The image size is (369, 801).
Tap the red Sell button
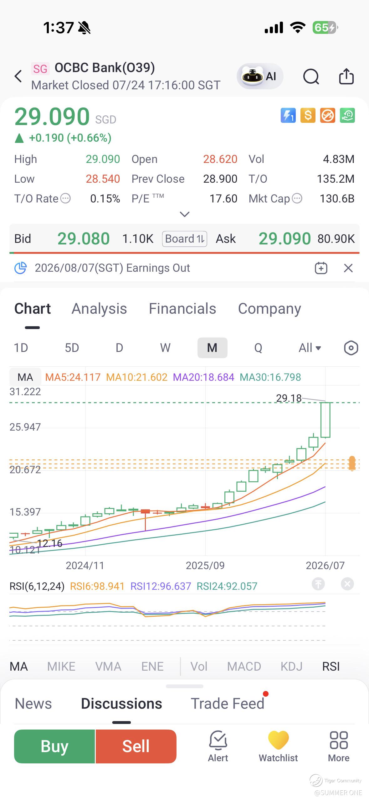[136, 746]
